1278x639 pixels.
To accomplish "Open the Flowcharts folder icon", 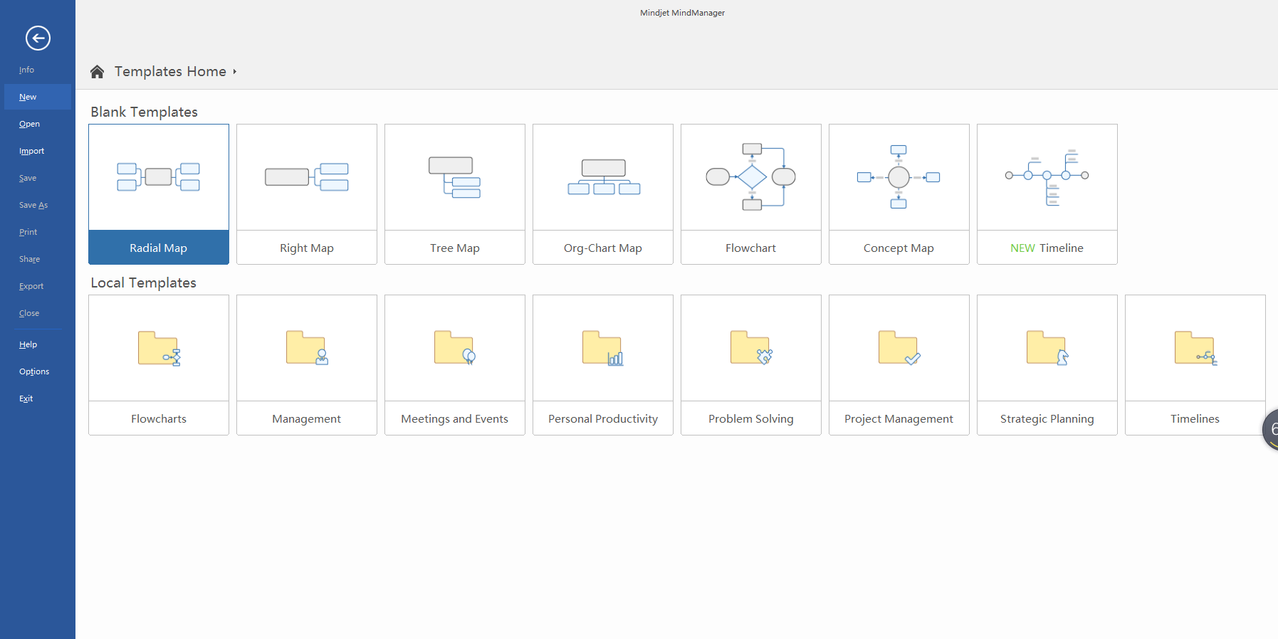I will (x=159, y=349).
